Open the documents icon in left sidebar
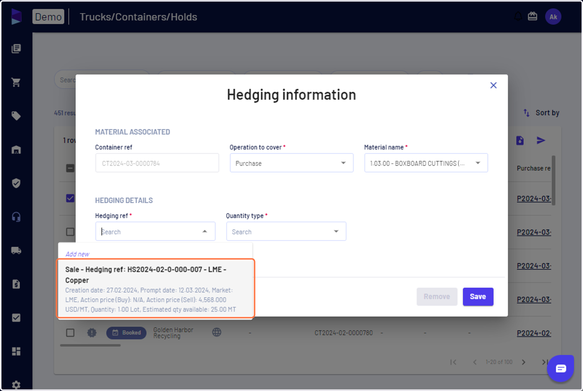Viewport: 583px width, 391px height. [16, 49]
